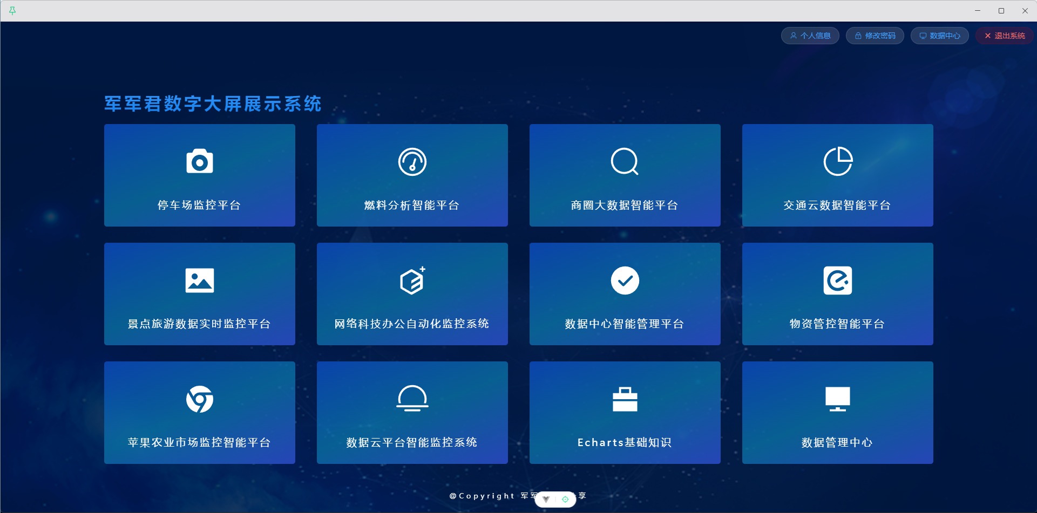Open the 网络科技办公自动化监控系统 card label
1037x513 pixels.
click(x=412, y=324)
